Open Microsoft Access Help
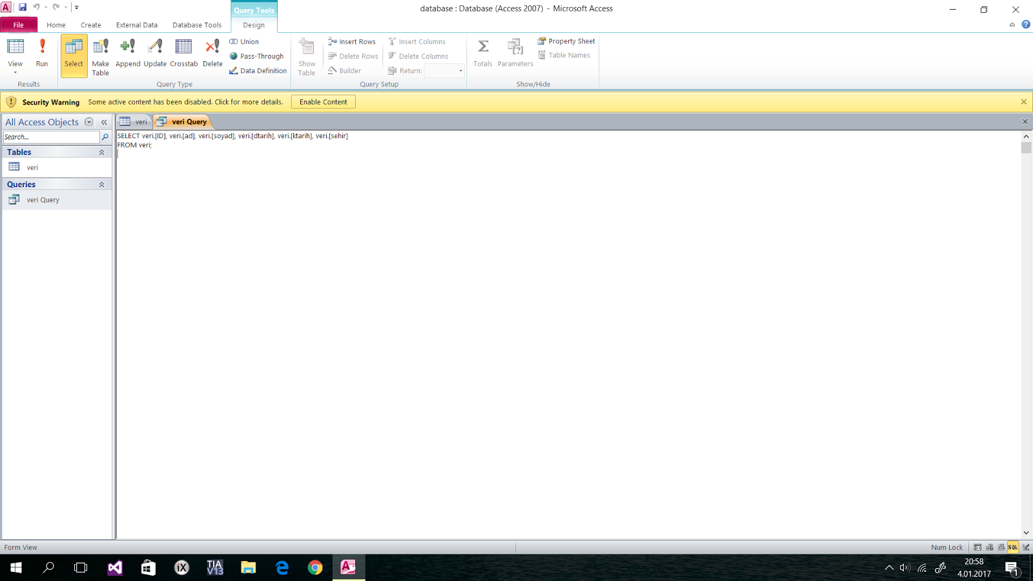Viewport: 1033px width, 581px height. [x=1026, y=25]
